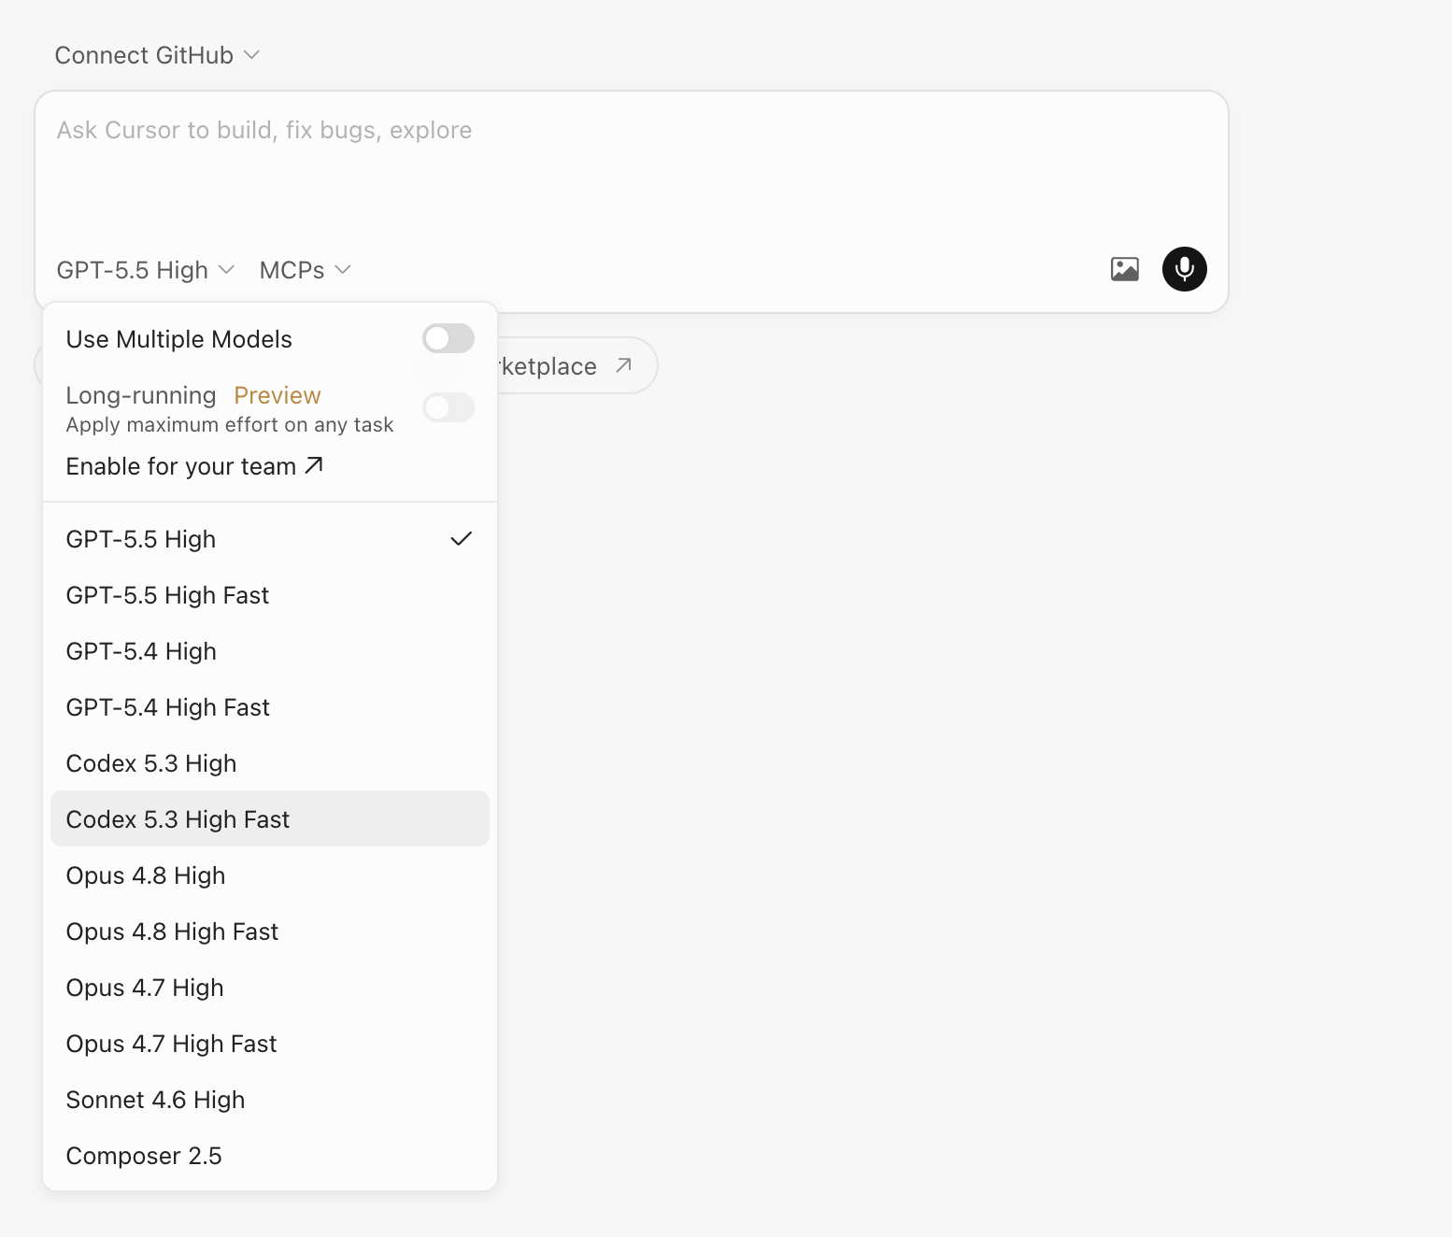Collapse the GPT-5.5 High model selector
1452x1237 pixels.
[146, 270]
